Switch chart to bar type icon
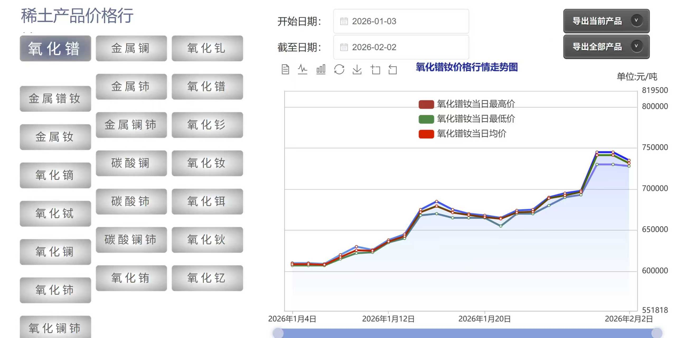This screenshot has height=338, width=677. point(321,70)
